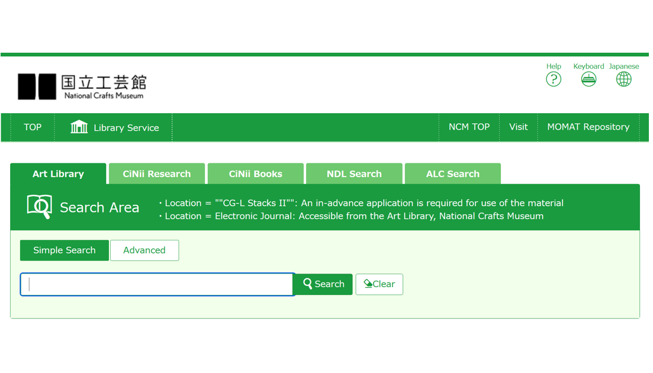Click the National Crafts Museum logo

pos(82,86)
